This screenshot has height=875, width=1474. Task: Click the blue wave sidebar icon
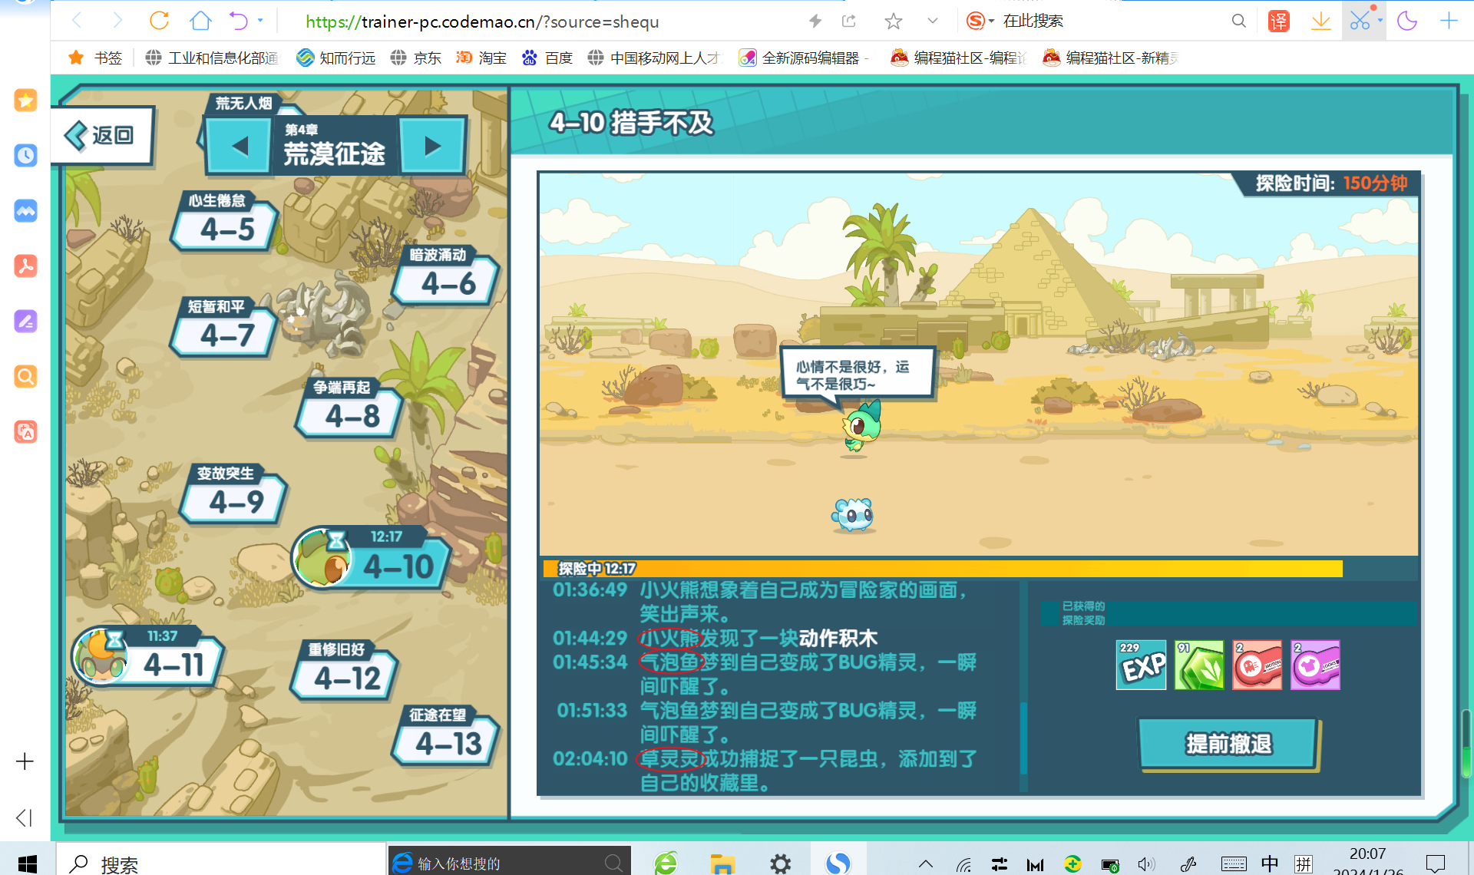pos(25,210)
